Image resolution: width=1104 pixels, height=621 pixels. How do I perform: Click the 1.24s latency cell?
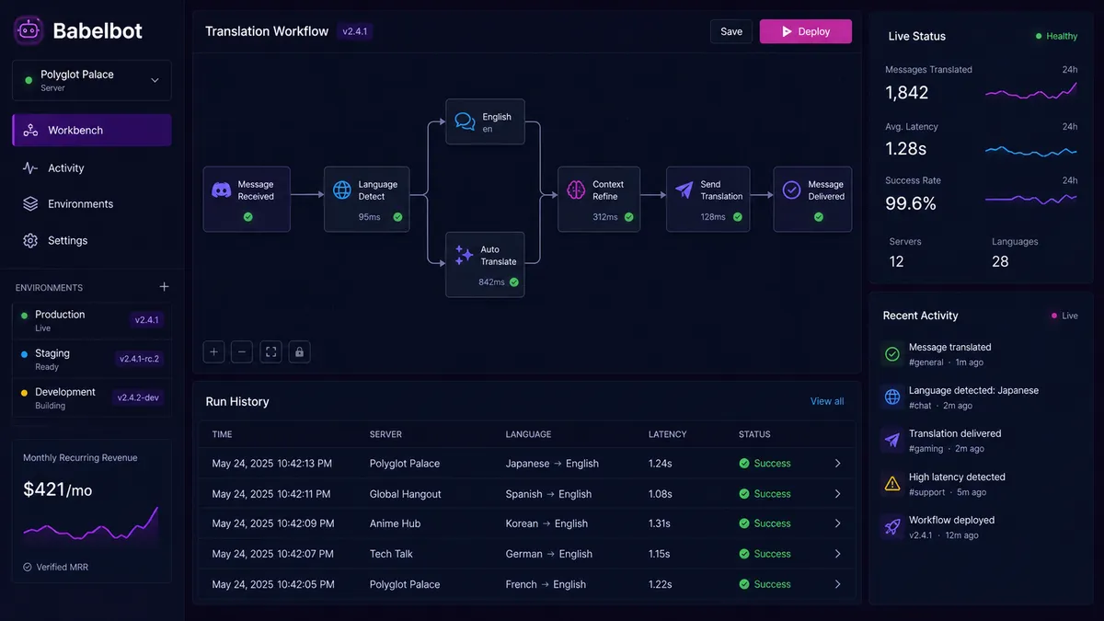pos(661,464)
